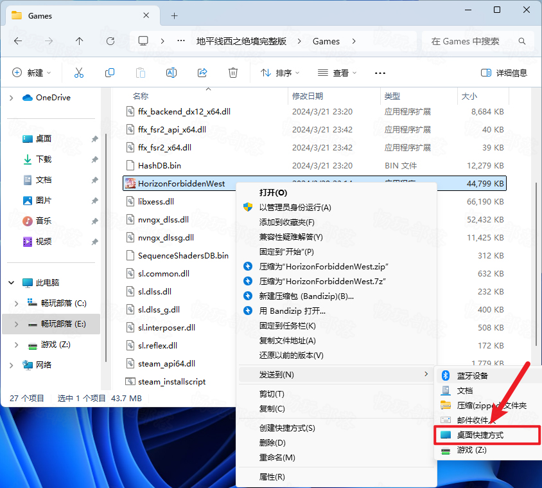Image resolution: width=542 pixels, height=488 pixels.
Task: Sort by 修改日期 column header
Action: point(308,96)
